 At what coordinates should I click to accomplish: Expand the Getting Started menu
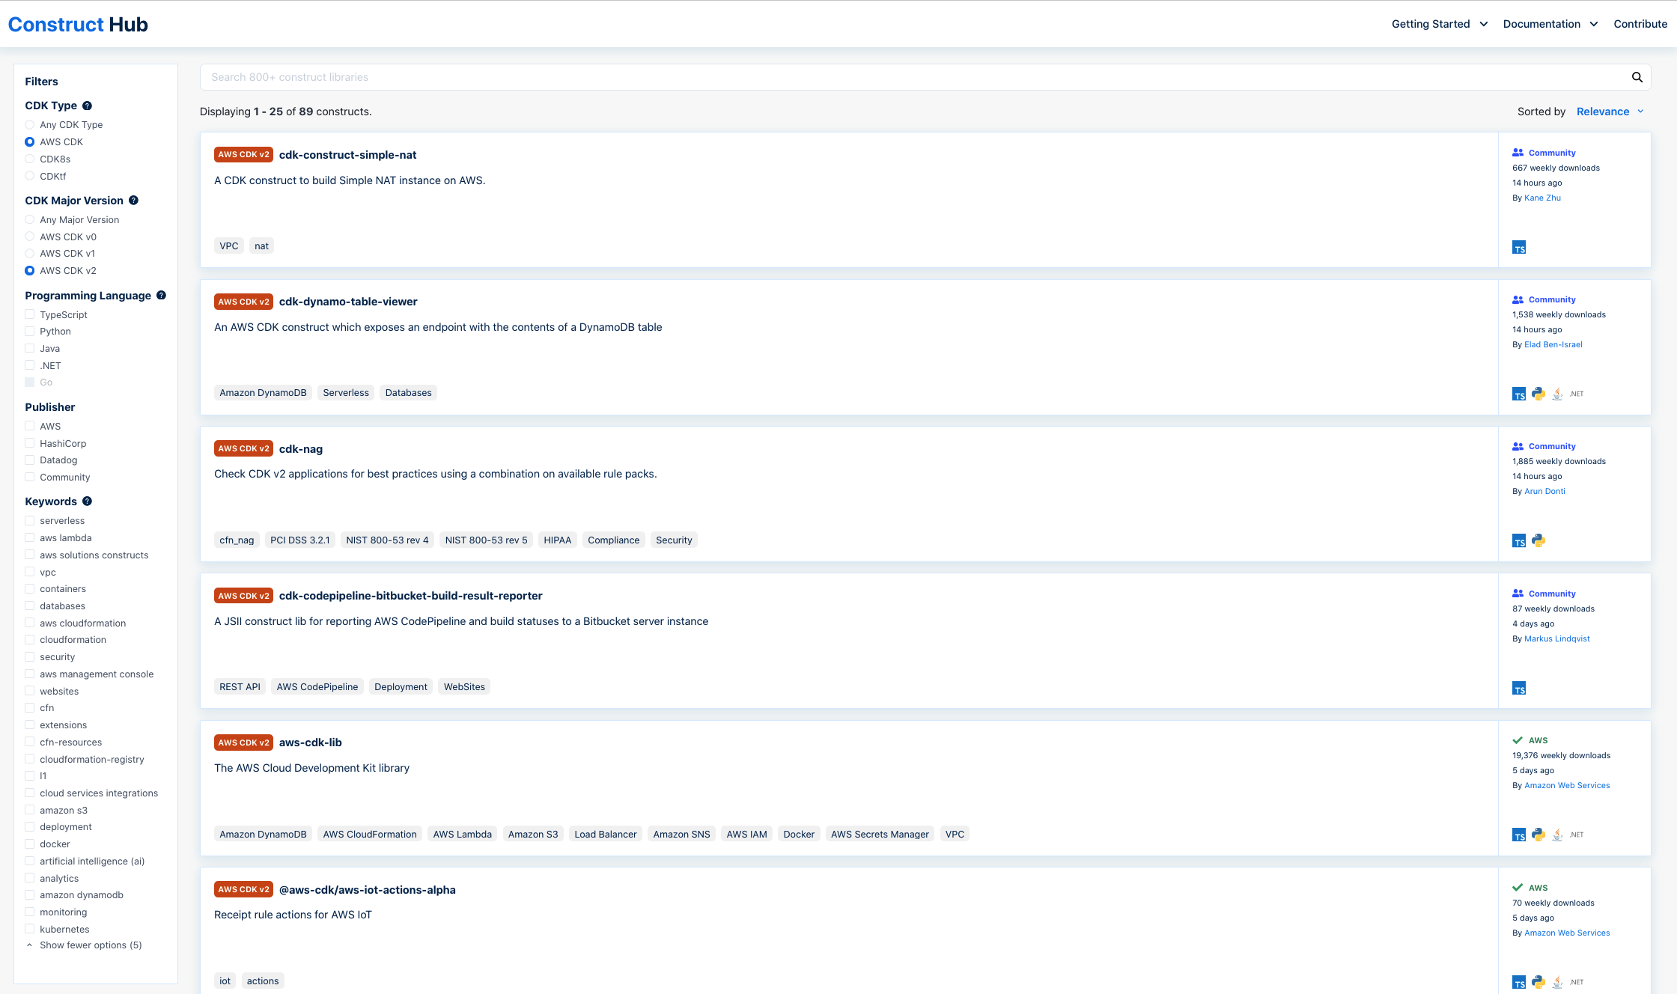point(1439,24)
